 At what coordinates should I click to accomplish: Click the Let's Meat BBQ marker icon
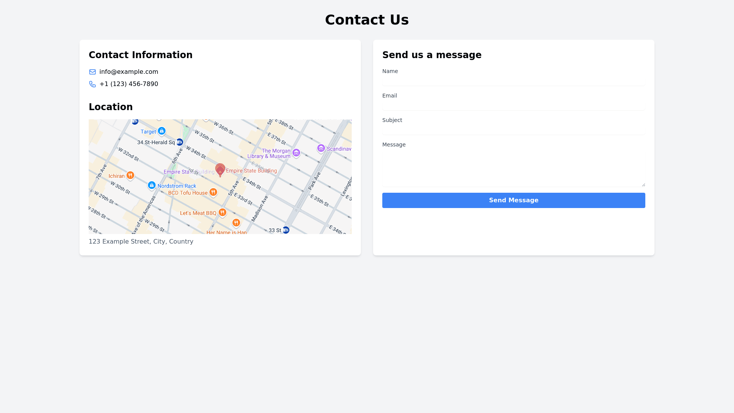[x=222, y=212]
